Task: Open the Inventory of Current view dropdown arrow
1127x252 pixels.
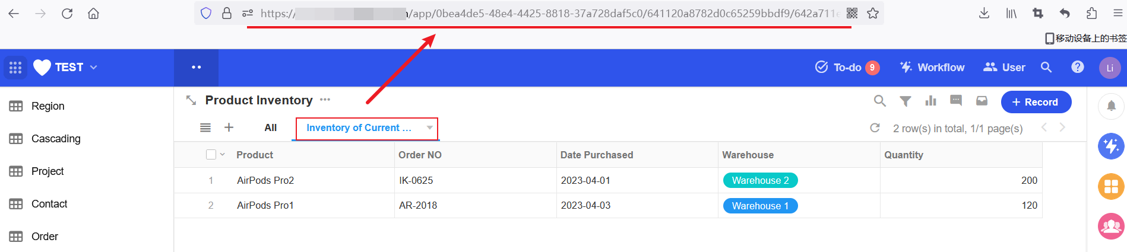Action: click(429, 128)
